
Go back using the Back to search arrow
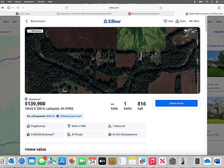coord(27,21)
